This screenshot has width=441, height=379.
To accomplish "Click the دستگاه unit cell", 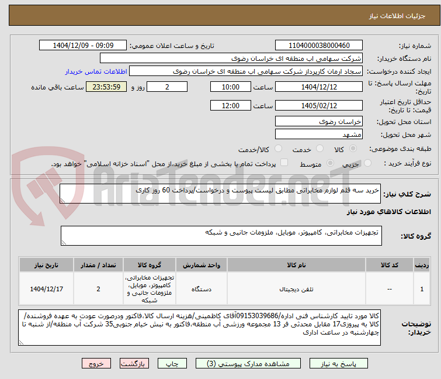I will coord(202,289).
